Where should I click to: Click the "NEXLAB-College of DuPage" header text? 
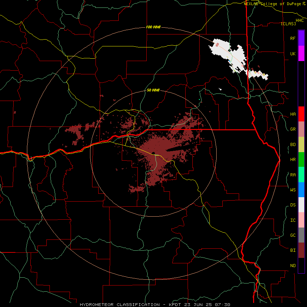tap(272, 4)
